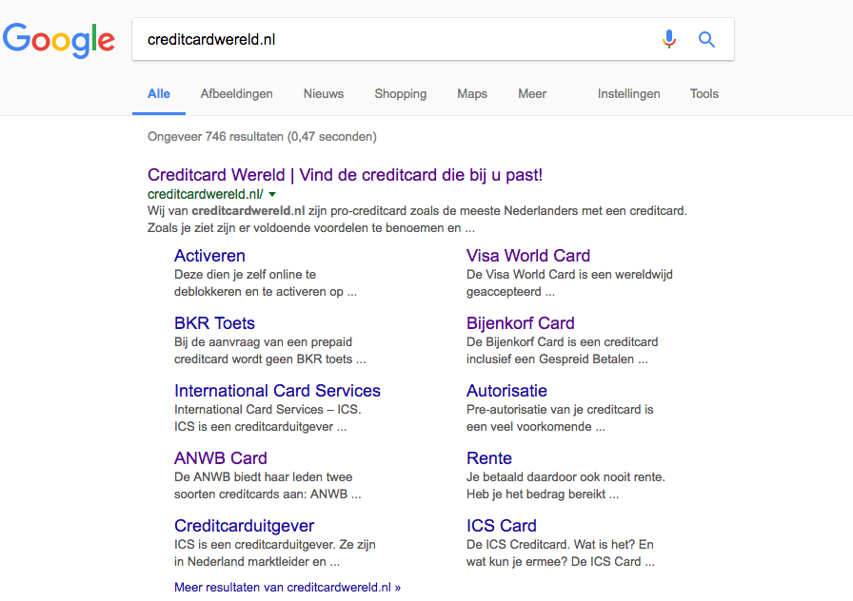
Task: Open the Creditcard Wereld main result title
Action: coord(345,175)
